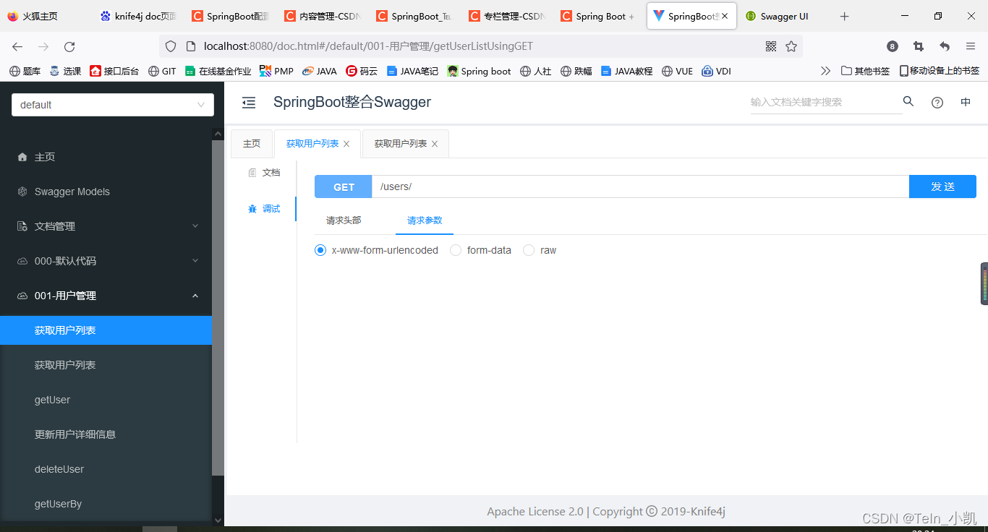Click the undo arrow toolbar icon
Screen dimensions: 988x532
click(945, 46)
